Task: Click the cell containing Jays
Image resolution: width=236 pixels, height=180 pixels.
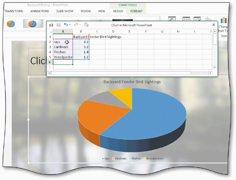Action: [63, 42]
